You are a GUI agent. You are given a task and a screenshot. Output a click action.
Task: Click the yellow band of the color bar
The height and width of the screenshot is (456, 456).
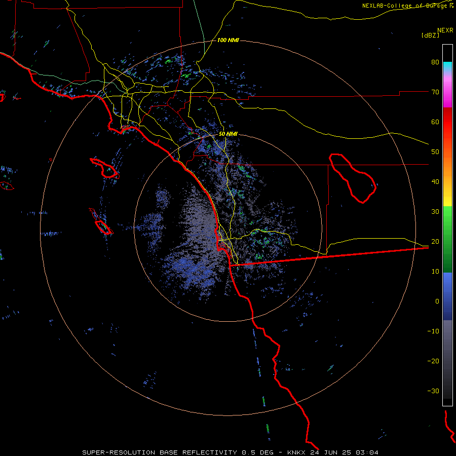[x=447, y=197]
